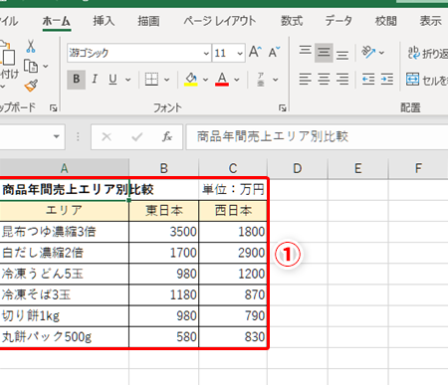448x385 pixels.
Task: Open the Copy dropdown arrow
Action: click(x=46, y=67)
